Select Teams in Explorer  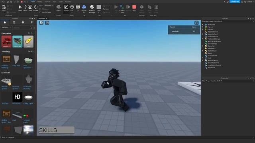(x=210, y=53)
